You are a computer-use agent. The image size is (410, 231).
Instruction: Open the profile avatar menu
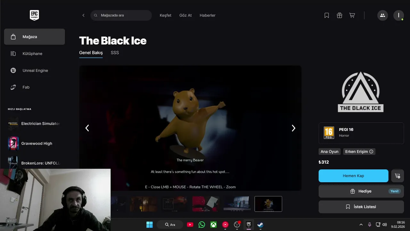point(398,15)
